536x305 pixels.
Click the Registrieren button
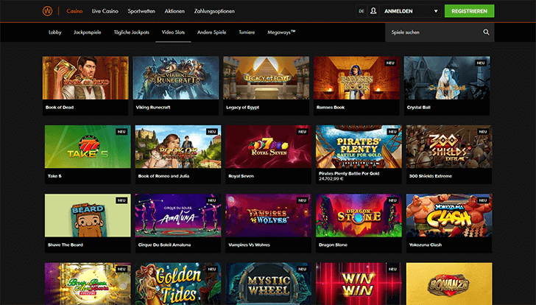click(469, 11)
